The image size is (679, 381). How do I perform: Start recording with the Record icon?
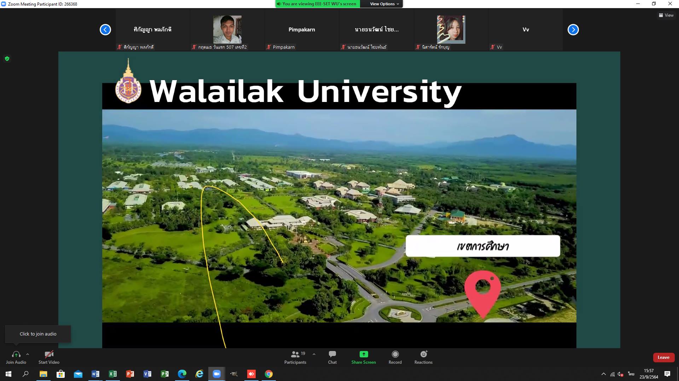395,354
